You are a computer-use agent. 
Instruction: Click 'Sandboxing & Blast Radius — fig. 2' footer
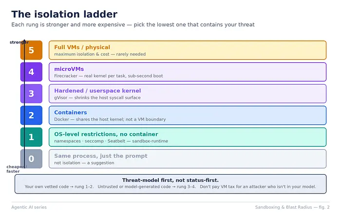pos(292,207)
